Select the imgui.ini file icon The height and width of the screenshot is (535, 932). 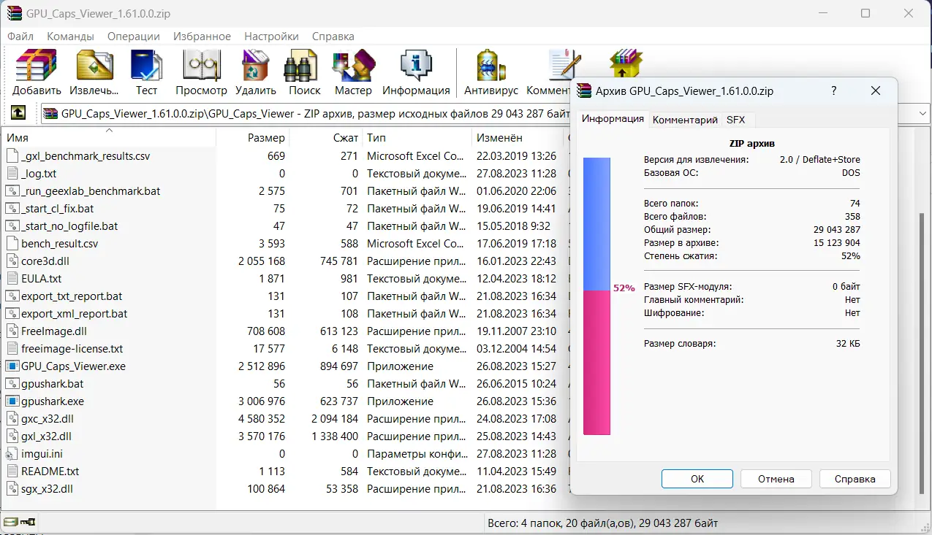12,453
